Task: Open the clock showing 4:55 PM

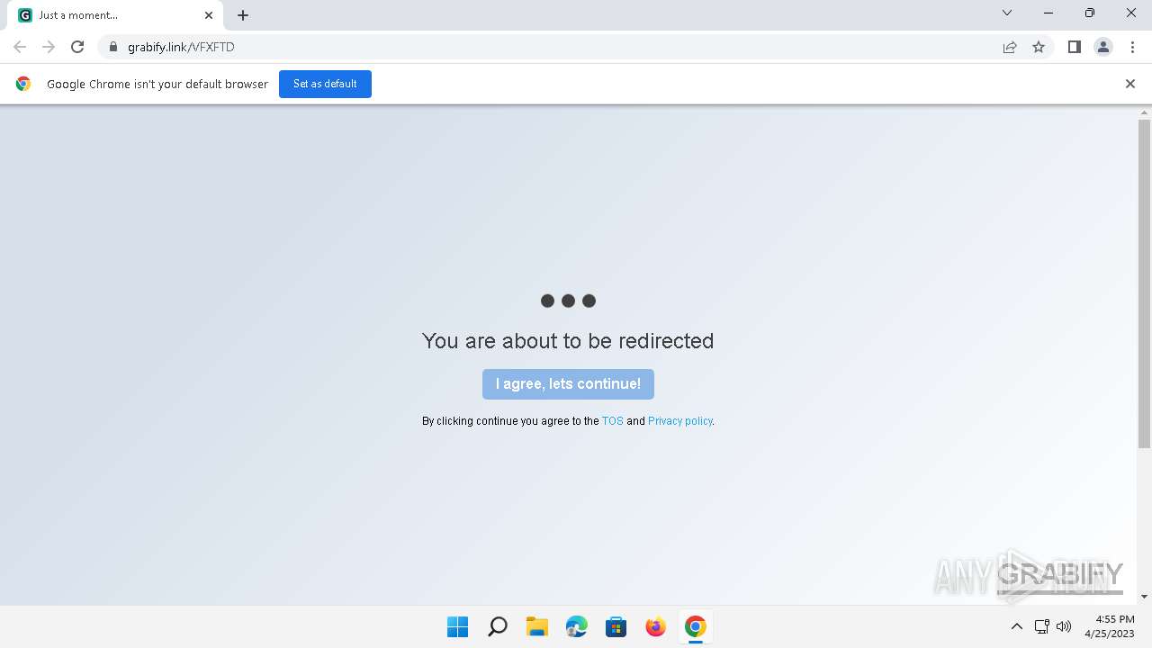Action: (1110, 626)
